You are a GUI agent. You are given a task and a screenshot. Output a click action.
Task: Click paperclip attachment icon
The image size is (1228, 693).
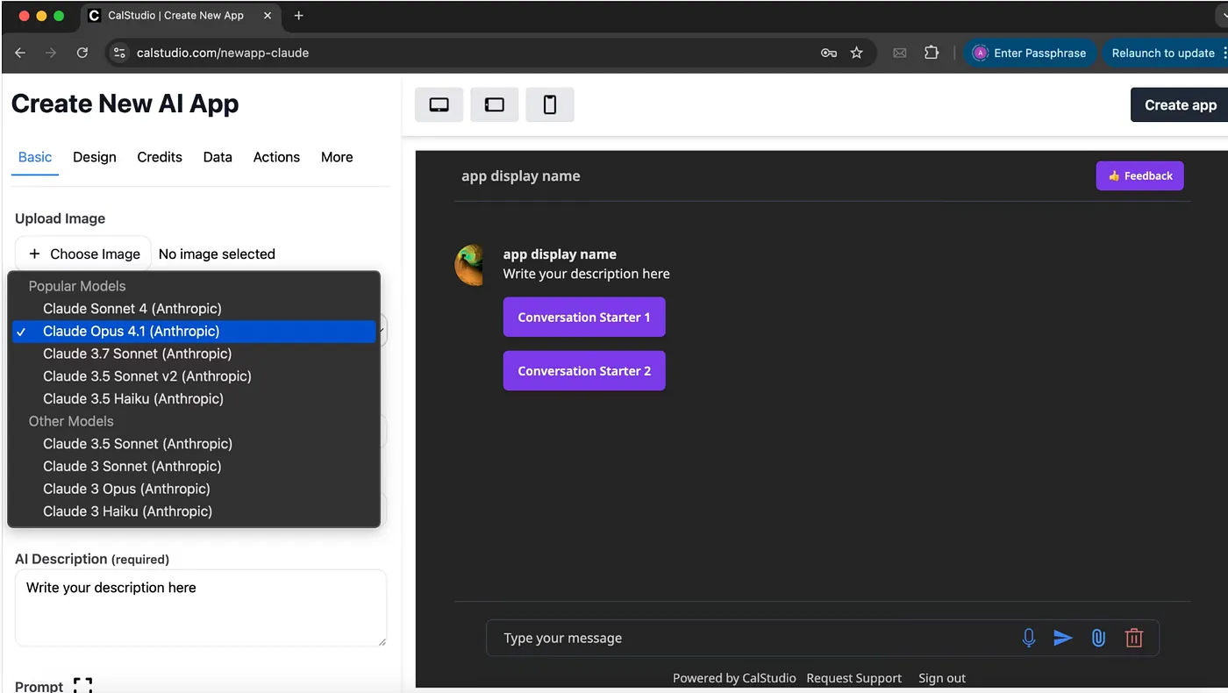click(1098, 638)
